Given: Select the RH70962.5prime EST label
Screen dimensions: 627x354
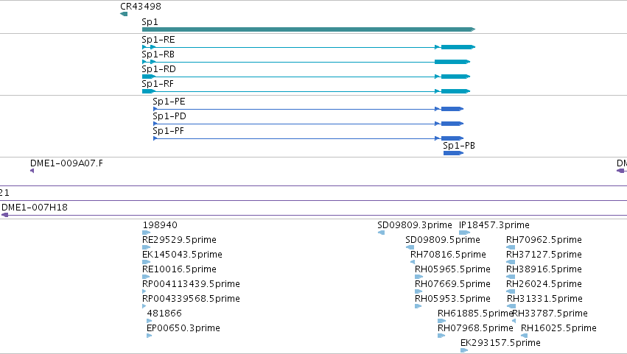Looking at the screenshot, I should 544,240.
